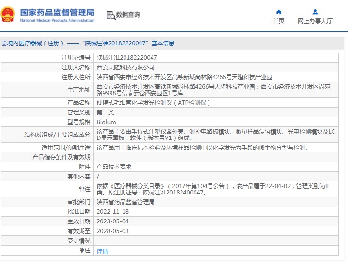The width and height of the screenshot is (348, 263).
Task: Select registration number 陕械注准20182220047 cell
Action: (127, 58)
